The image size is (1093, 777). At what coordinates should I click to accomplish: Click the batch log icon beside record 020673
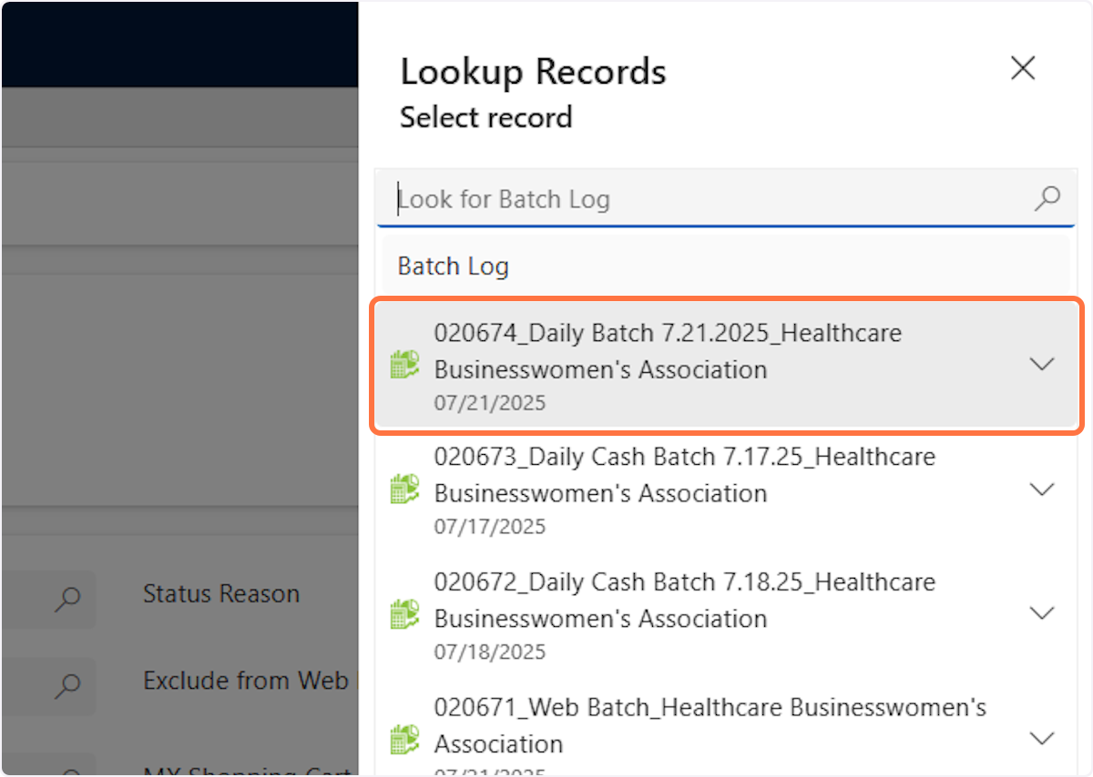pyautogui.click(x=404, y=489)
